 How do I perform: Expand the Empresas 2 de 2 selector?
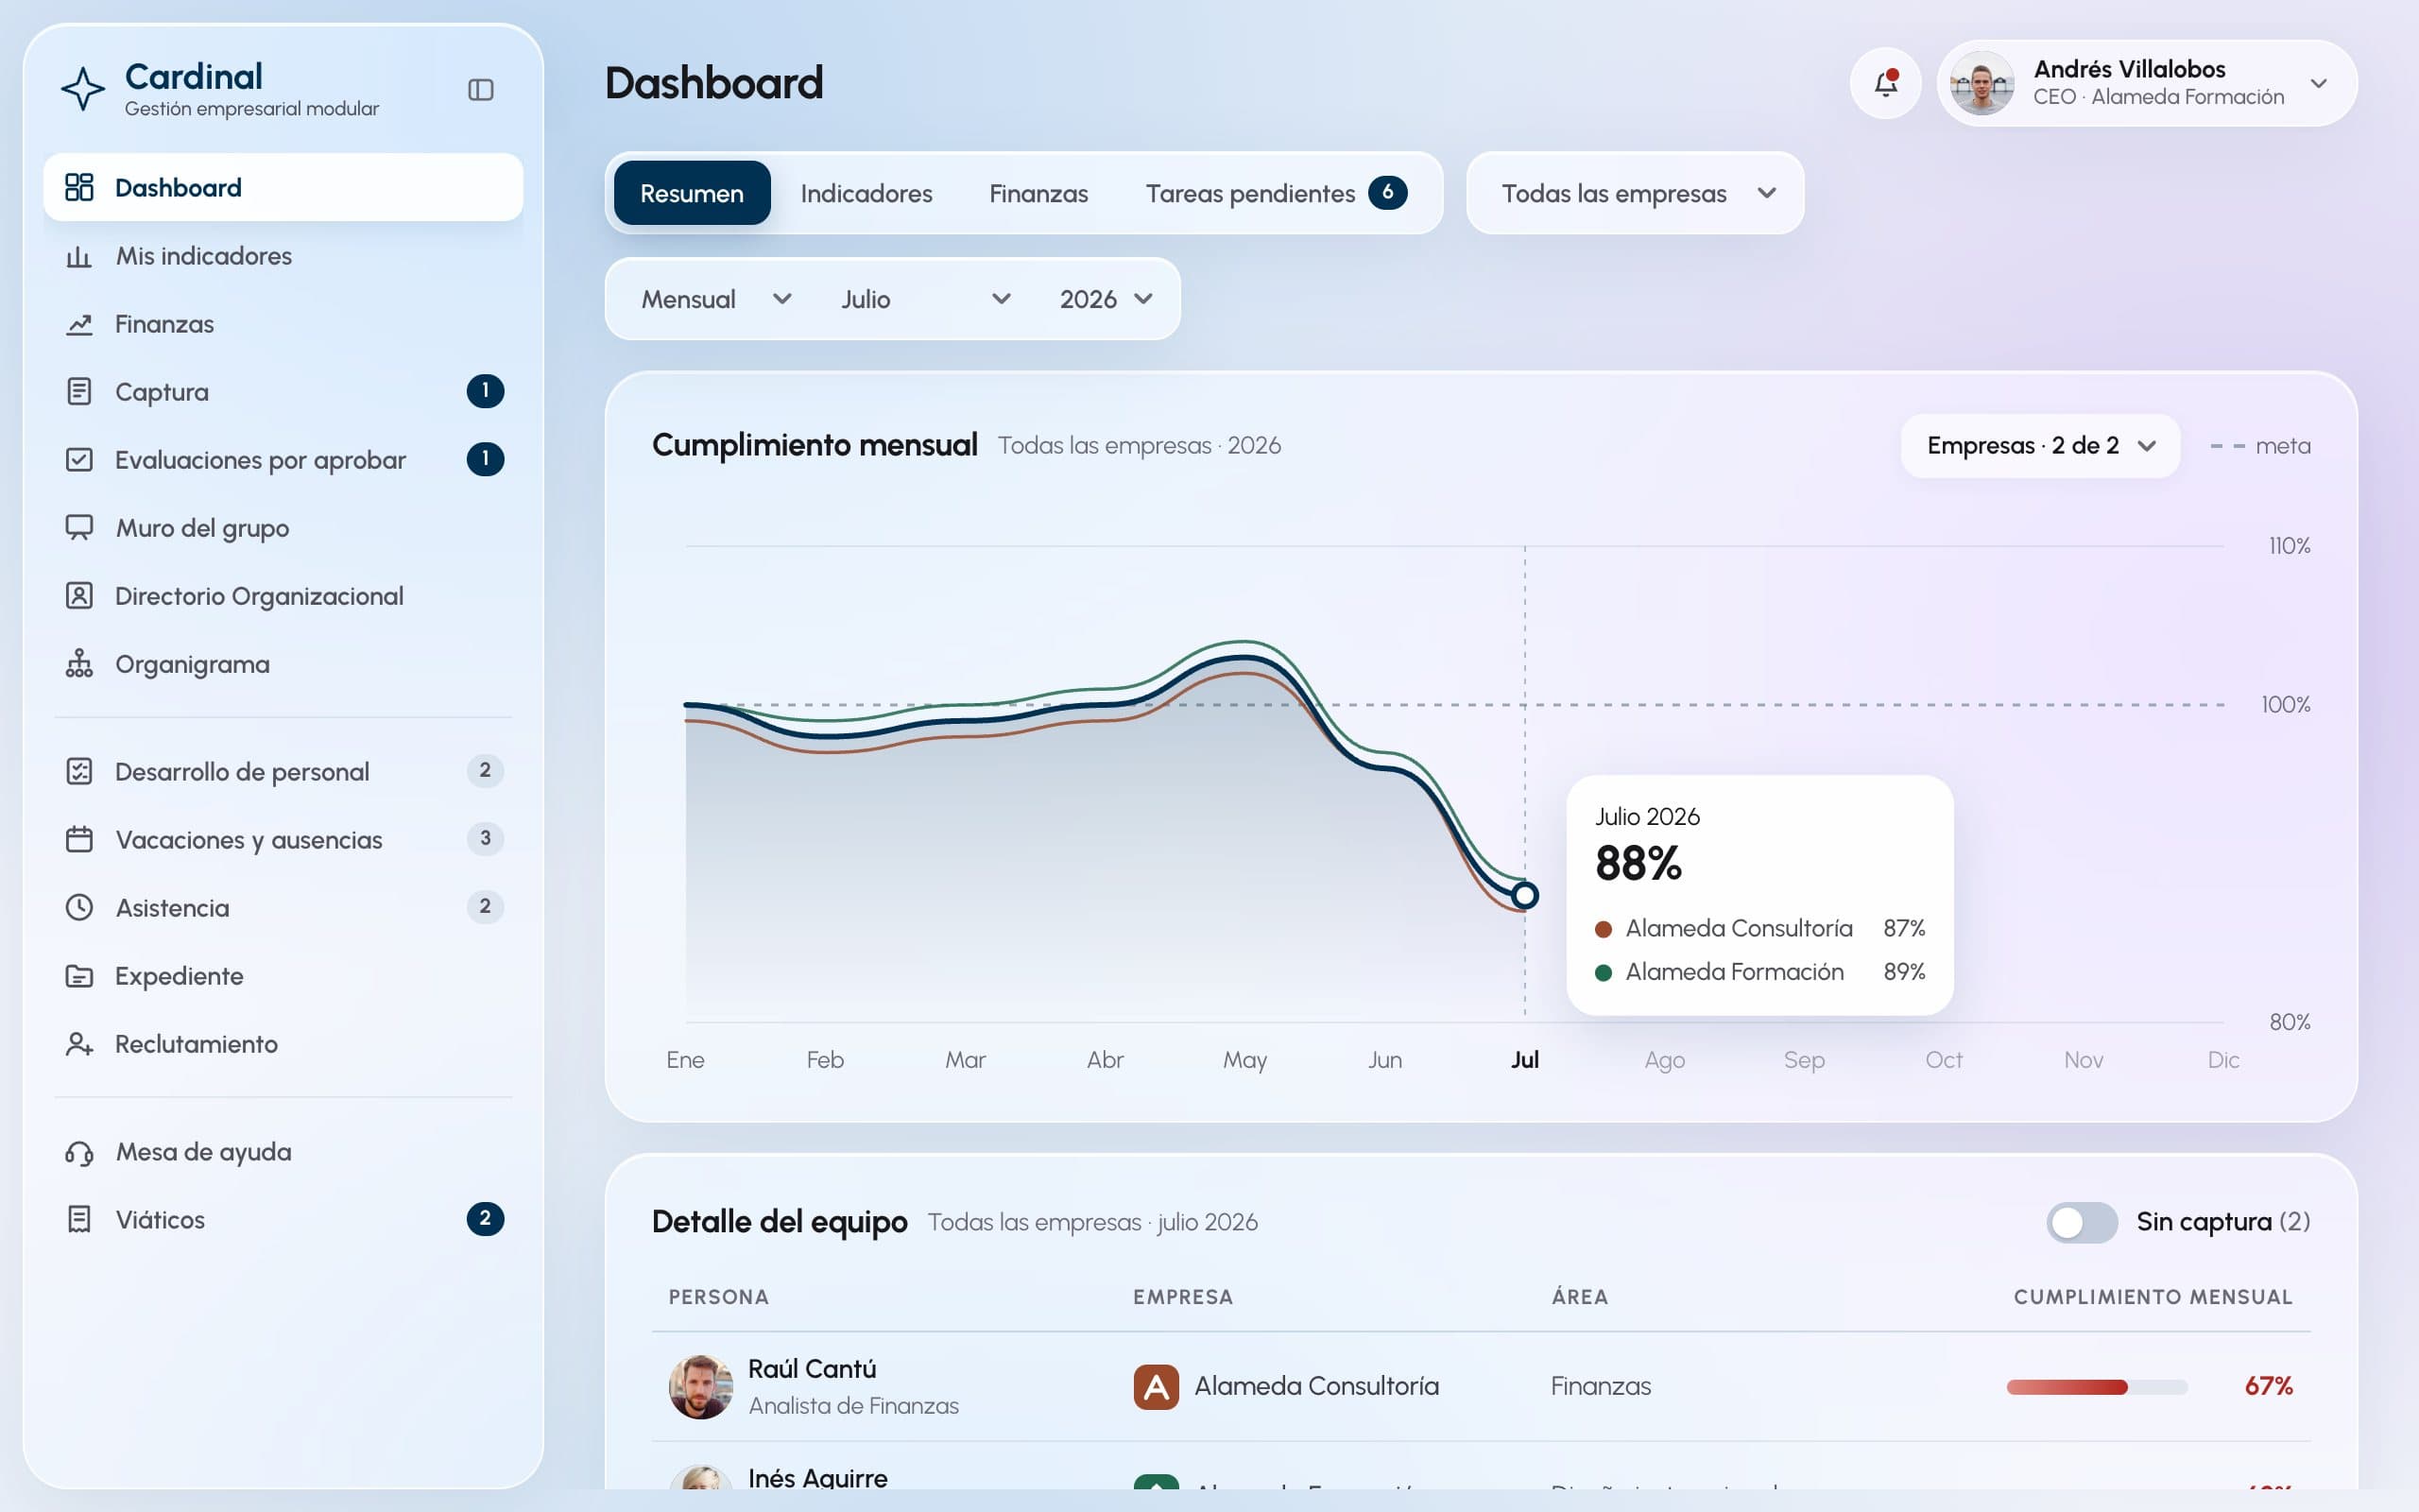click(x=2039, y=446)
